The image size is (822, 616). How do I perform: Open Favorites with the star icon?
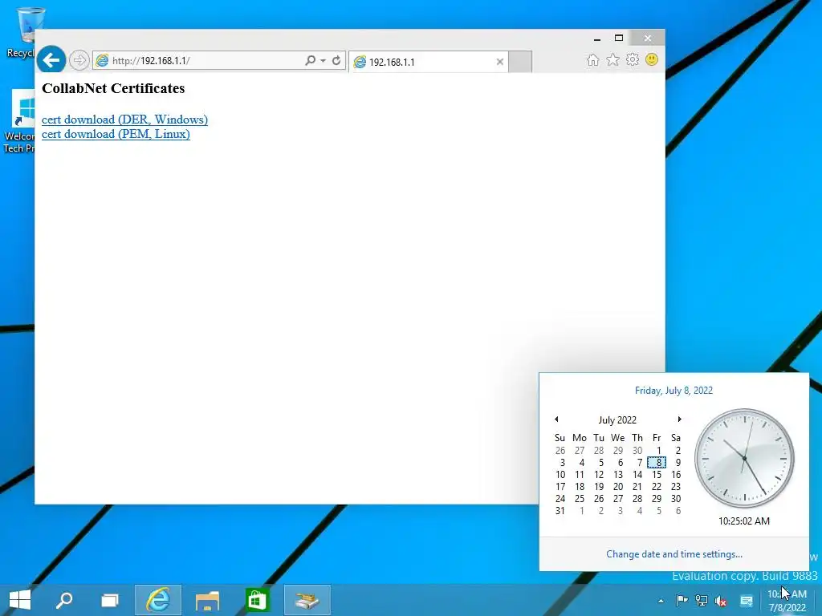612,59
